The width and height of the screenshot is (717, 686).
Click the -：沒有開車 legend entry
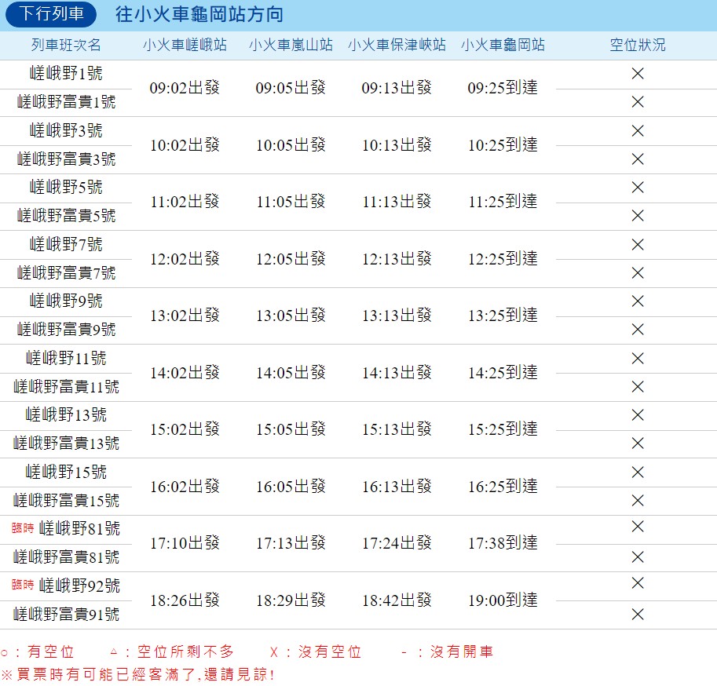[x=447, y=651]
